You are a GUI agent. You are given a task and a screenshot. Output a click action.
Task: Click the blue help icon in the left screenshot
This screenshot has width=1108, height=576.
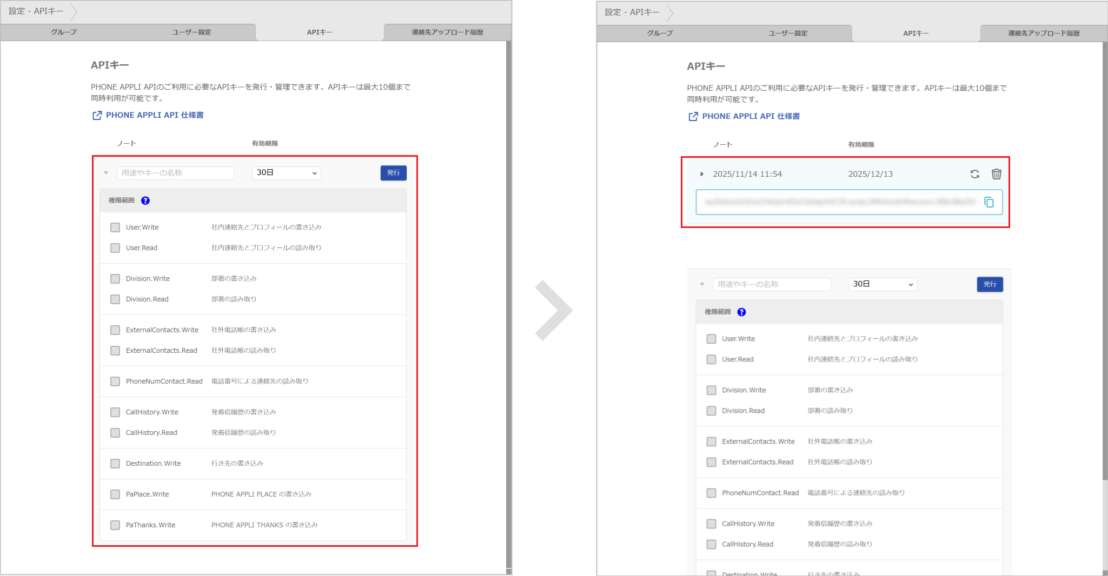tap(145, 200)
